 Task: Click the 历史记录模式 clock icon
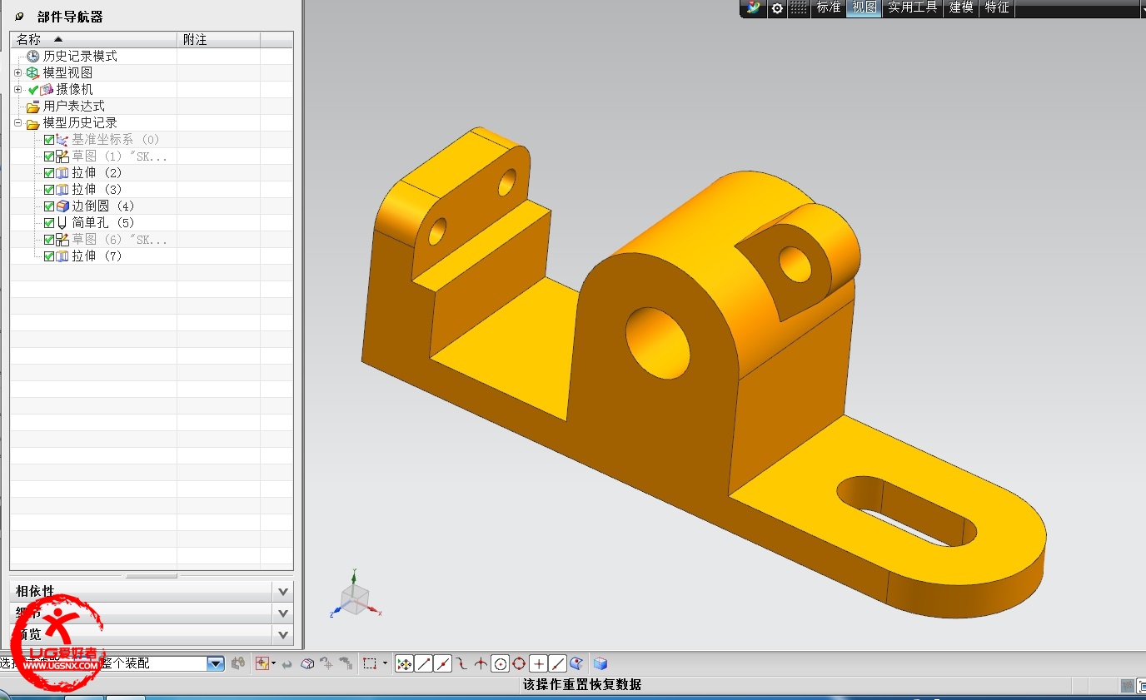pos(33,56)
